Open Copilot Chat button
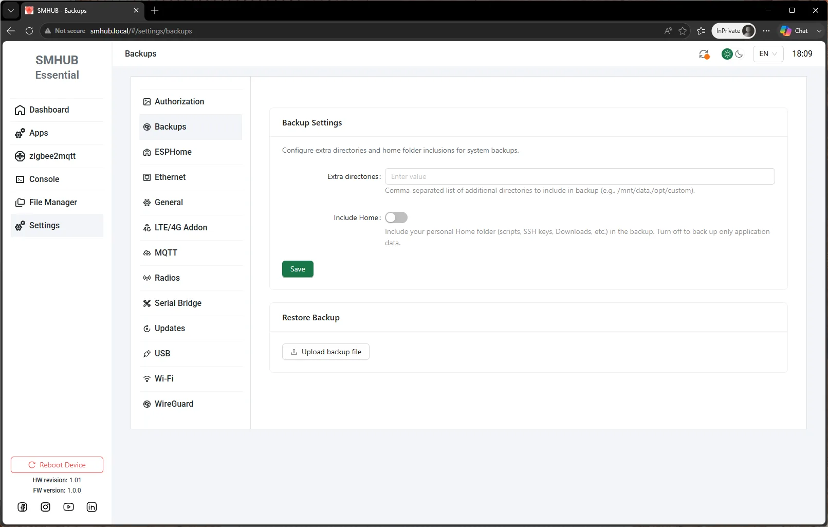This screenshot has height=527, width=828. tap(794, 31)
